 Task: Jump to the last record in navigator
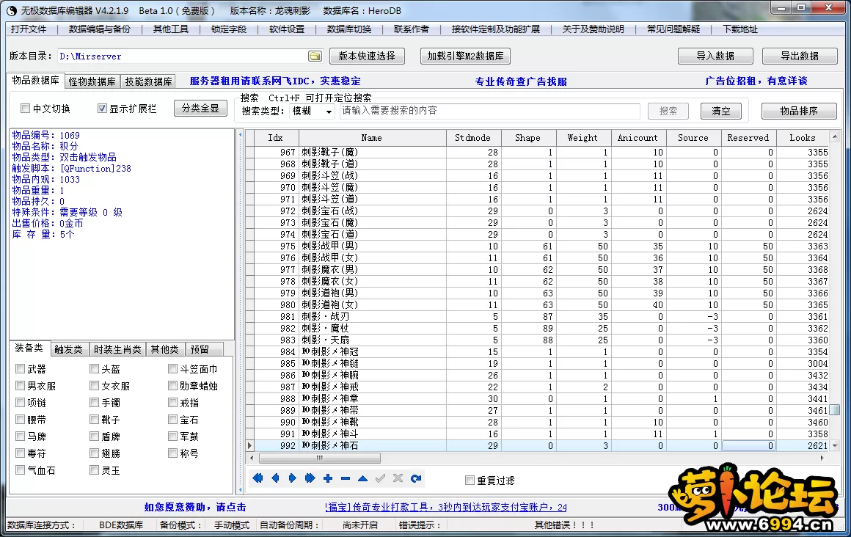coord(310,478)
